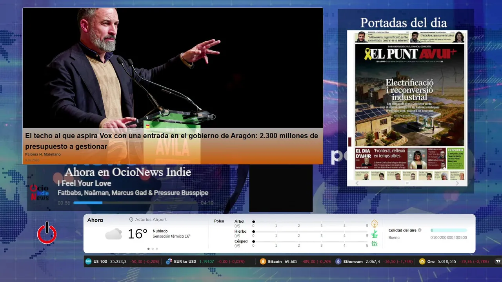Click the red power button icon
Screen dimensions: 502x282
(47, 233)
